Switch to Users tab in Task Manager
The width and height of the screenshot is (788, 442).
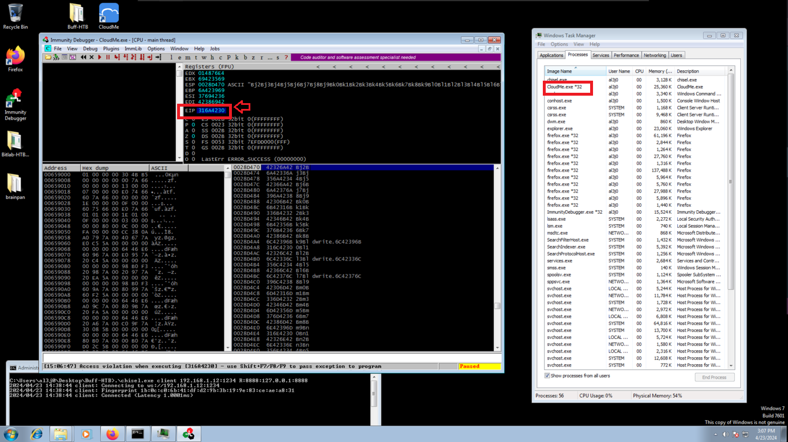(676, 55)
